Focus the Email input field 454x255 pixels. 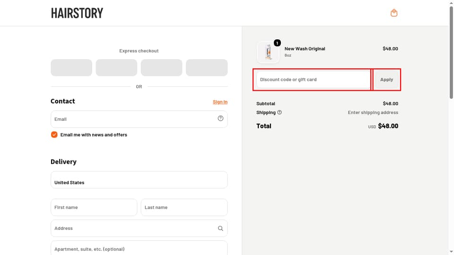click(x=139, y=119)
